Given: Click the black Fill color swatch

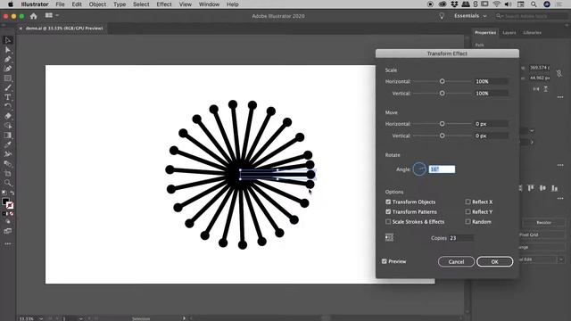Looking at the screenshot, I should point(5,202).
